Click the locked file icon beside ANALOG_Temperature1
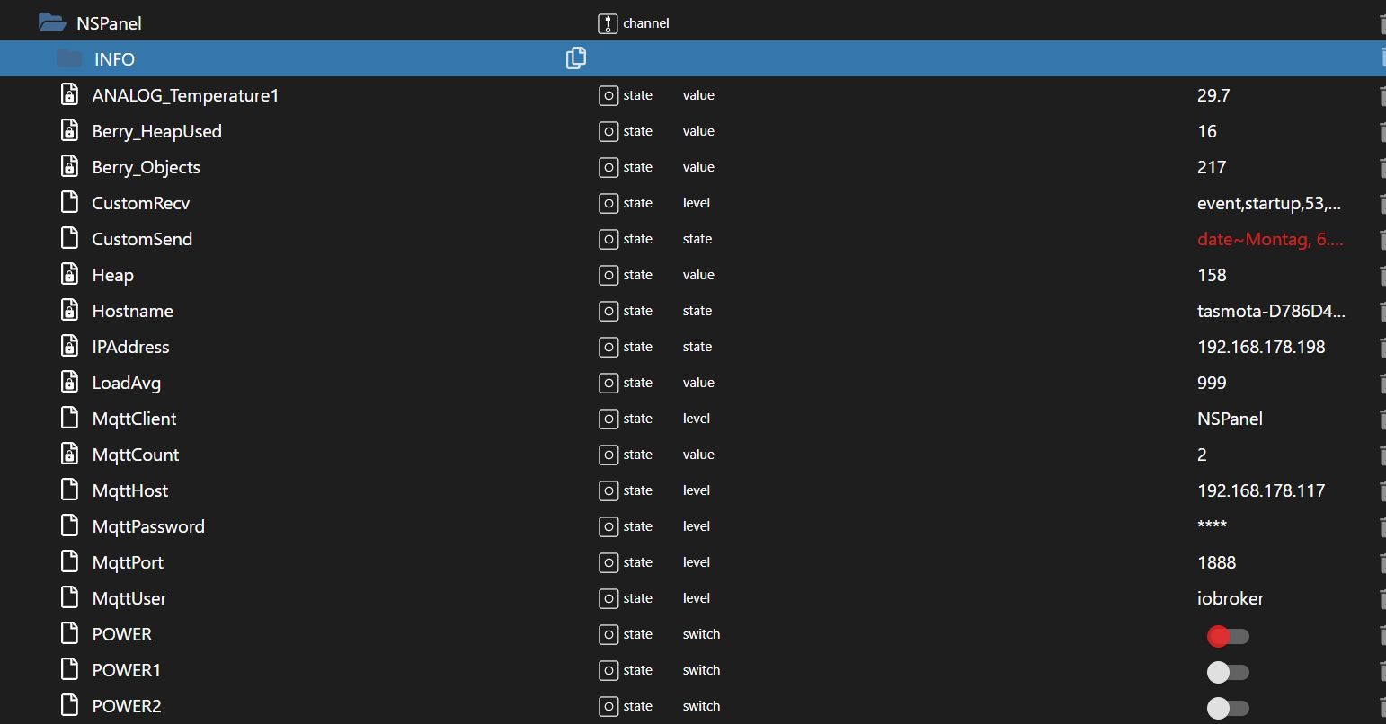Screen dimensions: 1386x724 [69, 94]
